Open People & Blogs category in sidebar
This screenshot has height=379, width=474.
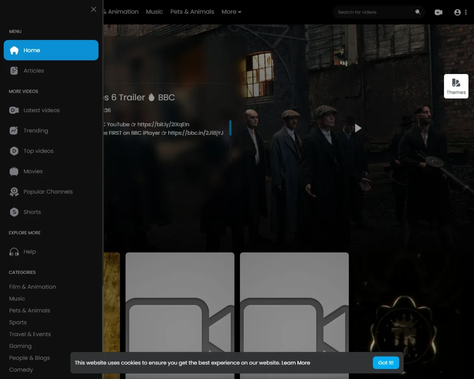click(30, 358)
